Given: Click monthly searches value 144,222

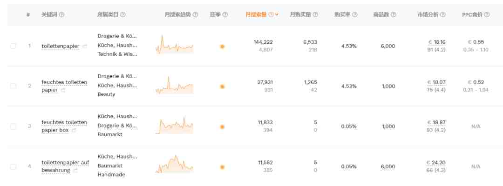Looking at the screenshot, I should [x=263, y=42].
